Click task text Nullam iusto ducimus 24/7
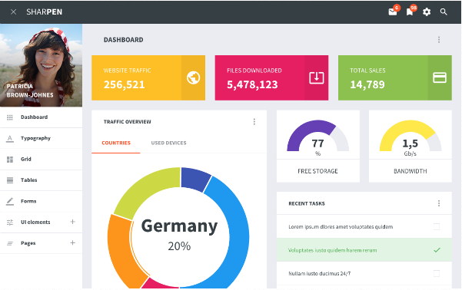Screen dimensions: 462x290 tap(319, 274)
